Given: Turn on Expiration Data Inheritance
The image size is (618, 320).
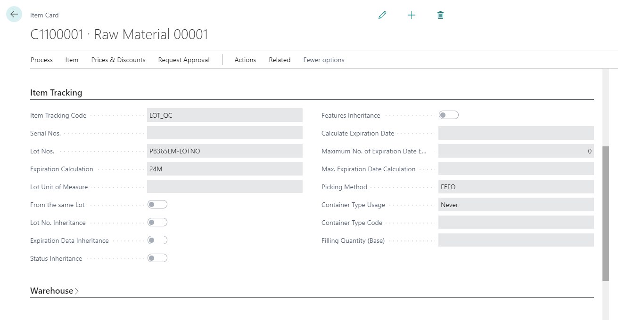Looking at the screenshot, I should 157,240.
